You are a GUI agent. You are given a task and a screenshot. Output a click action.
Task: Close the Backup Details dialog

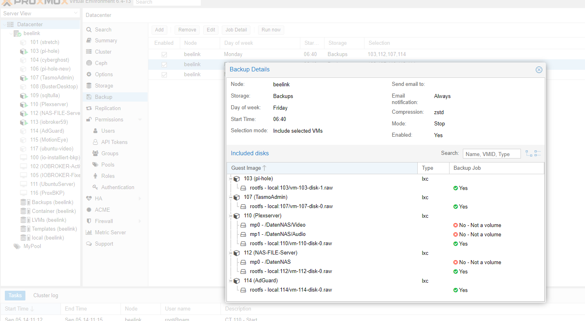tap(539, 70)
